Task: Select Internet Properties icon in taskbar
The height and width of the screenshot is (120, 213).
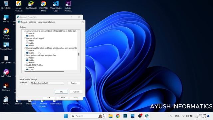Action: point(147,116)
